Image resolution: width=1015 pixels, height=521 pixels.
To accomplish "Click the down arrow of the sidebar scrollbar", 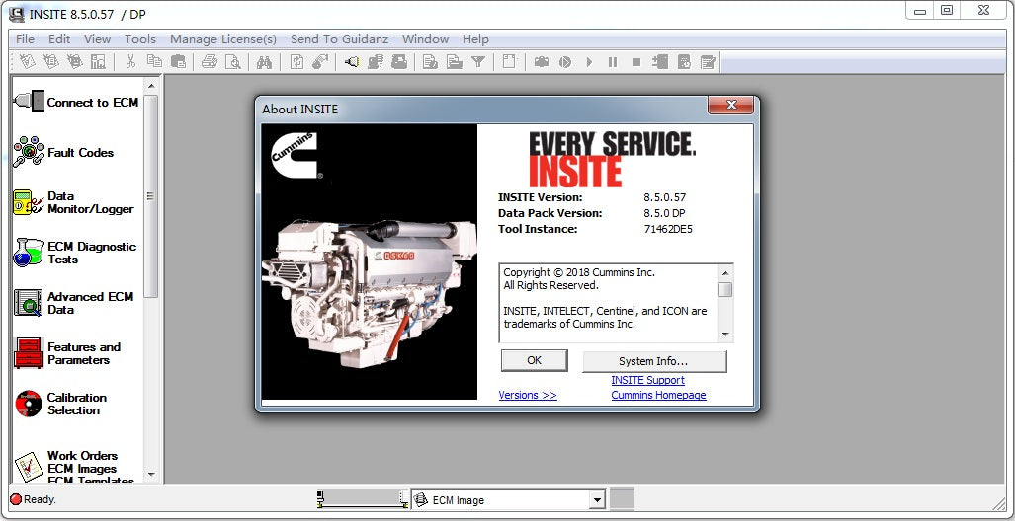I will 151,475.
